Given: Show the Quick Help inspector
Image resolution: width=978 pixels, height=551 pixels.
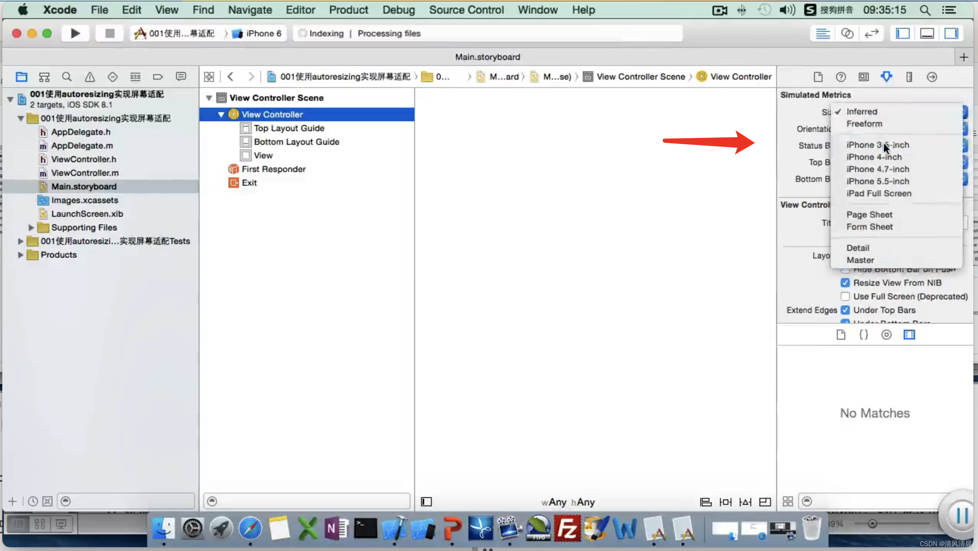Looking at the screenshot, I should 841,77.
